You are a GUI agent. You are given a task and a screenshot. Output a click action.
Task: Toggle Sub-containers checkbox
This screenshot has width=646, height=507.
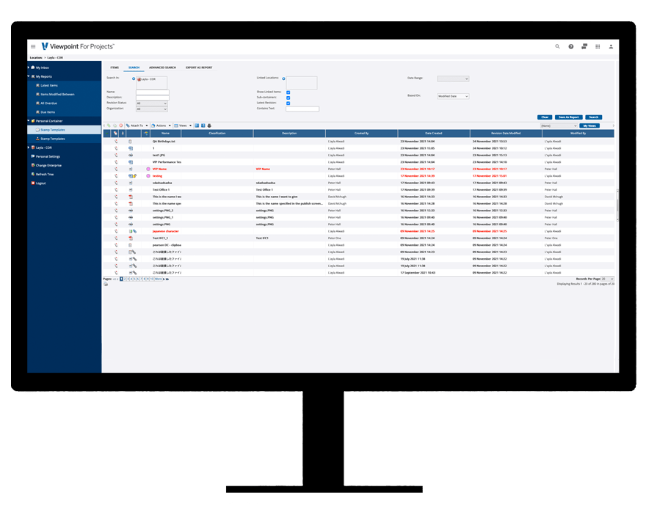pyautogui.click(x=288, y=98)
